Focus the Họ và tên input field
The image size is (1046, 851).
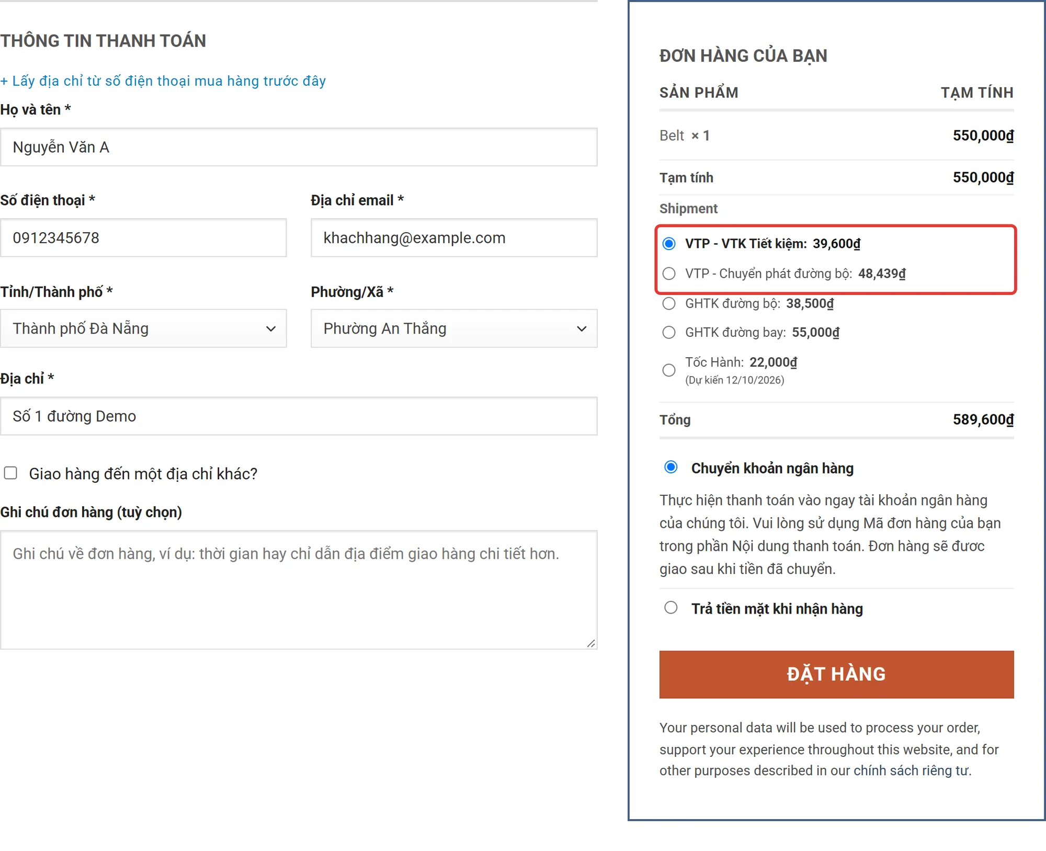tap(299, 147)
